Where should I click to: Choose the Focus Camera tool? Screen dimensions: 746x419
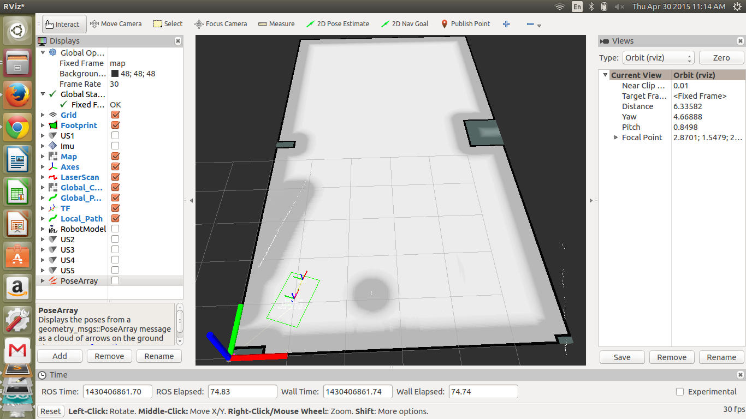[x=221, y=24]
